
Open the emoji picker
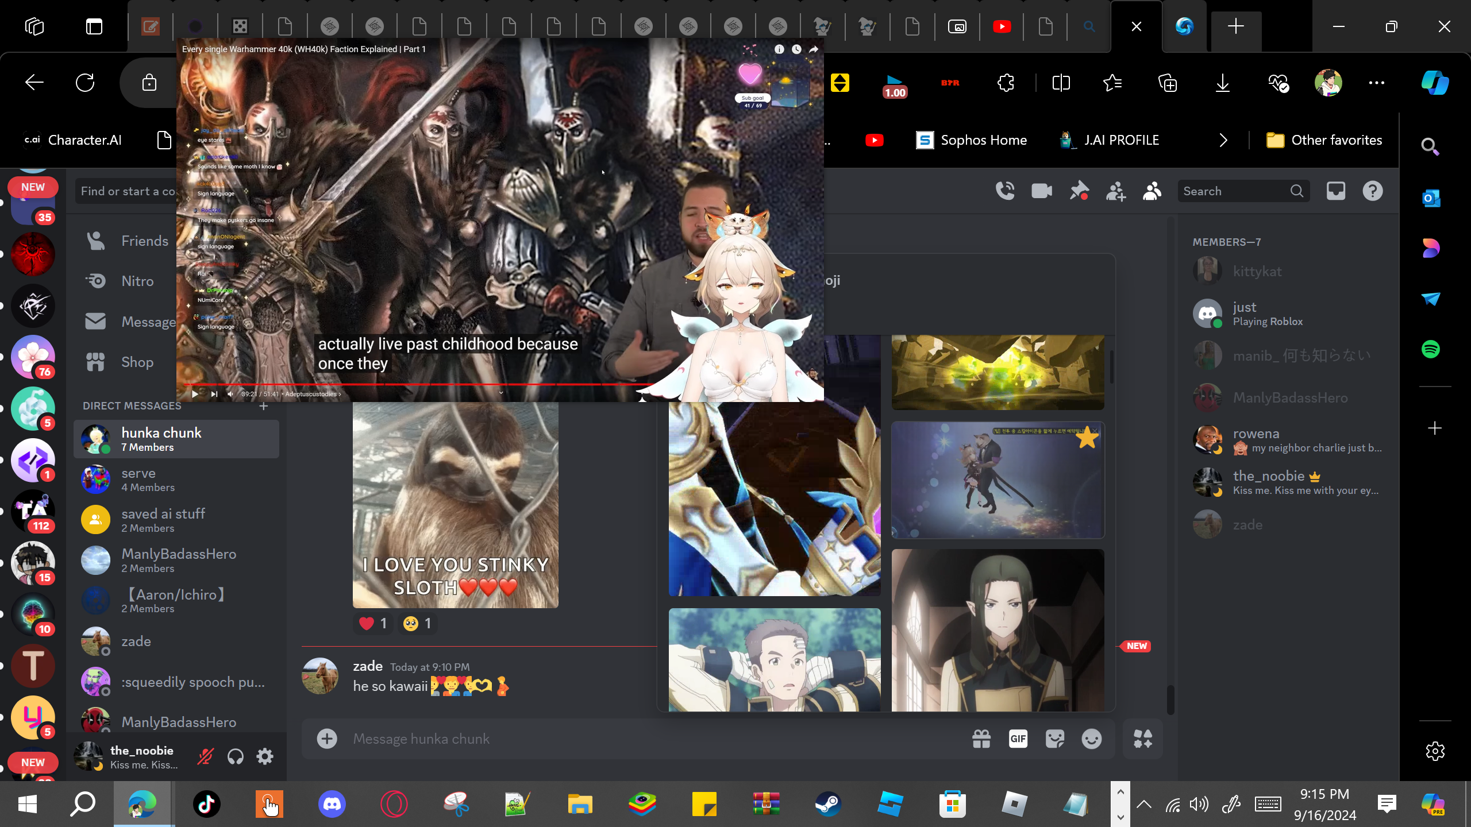coord(1092,739)
